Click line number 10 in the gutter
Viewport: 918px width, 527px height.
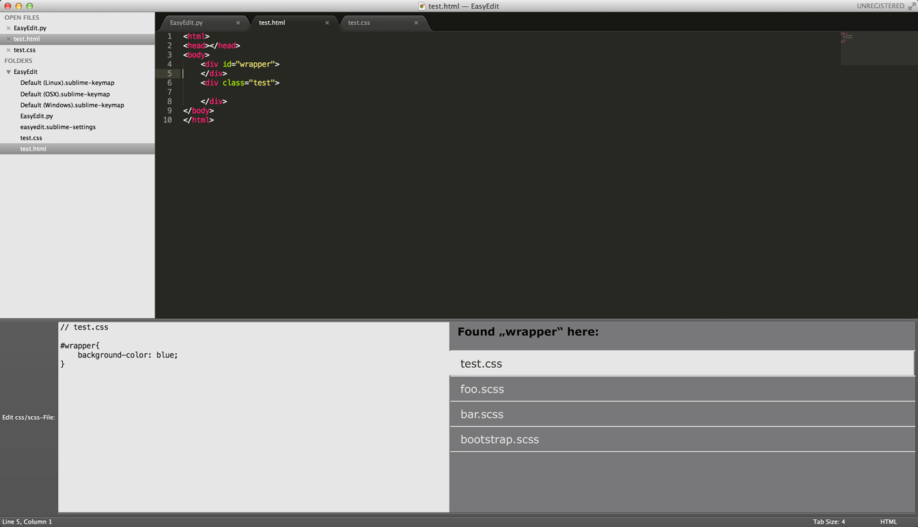[x=167, y=120]
